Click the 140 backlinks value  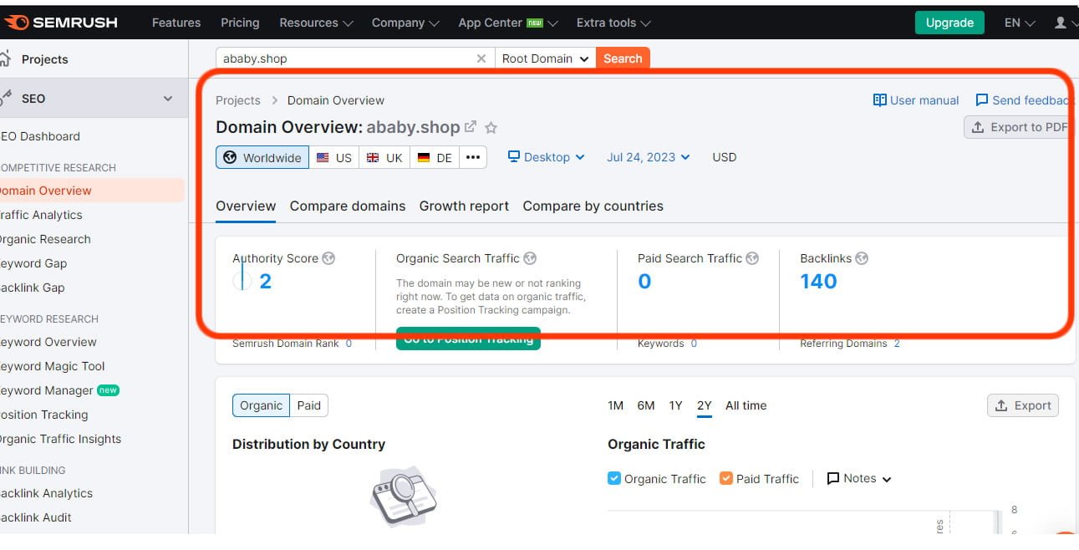coord(818,282)
